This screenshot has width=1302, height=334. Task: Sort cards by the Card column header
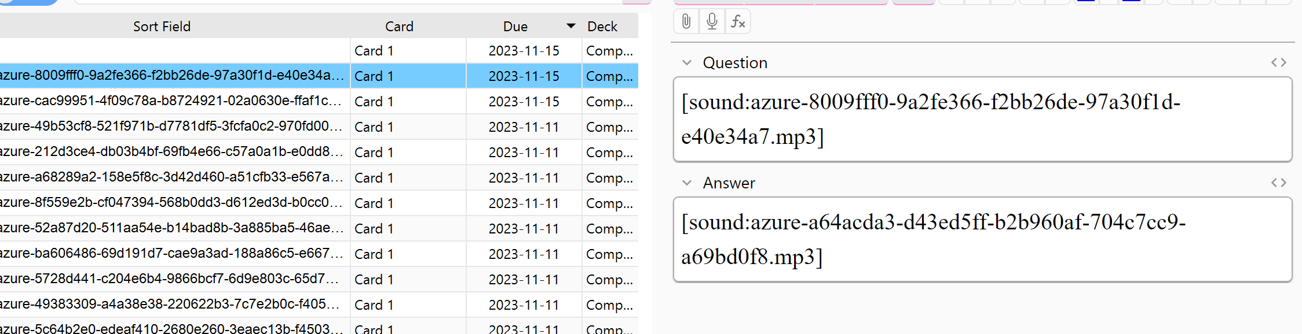399,26
